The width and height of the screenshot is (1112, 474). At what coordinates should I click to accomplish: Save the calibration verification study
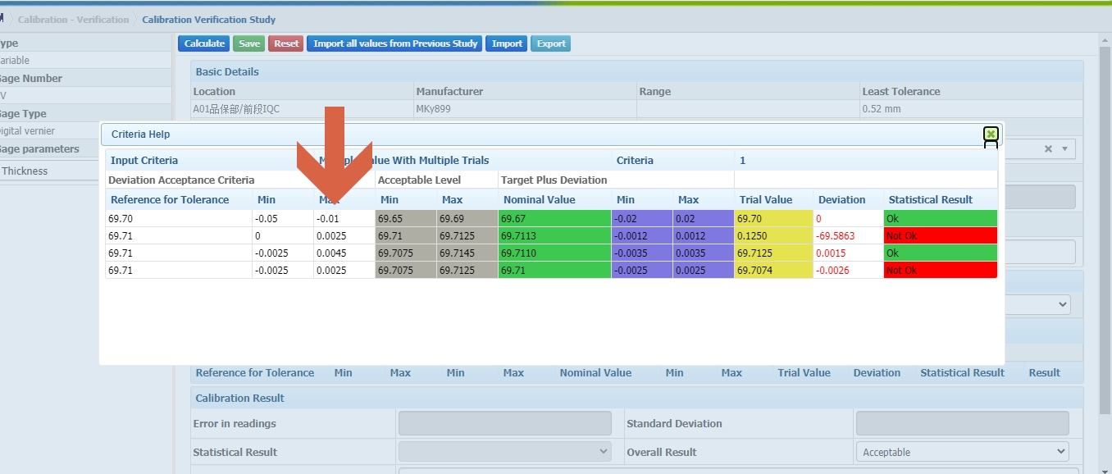point(249,43)
